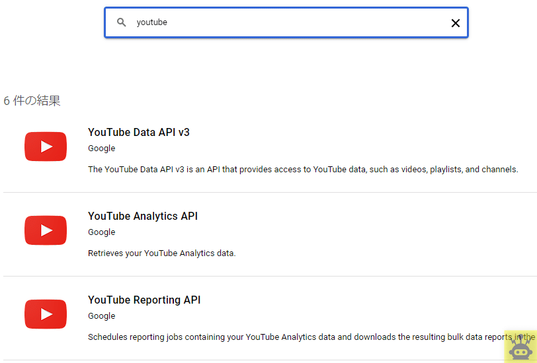Click Google under YouTube Data API v3
The height and width of the screenshot is (363, 537).
pyautogui.click(x=102, y=148)
